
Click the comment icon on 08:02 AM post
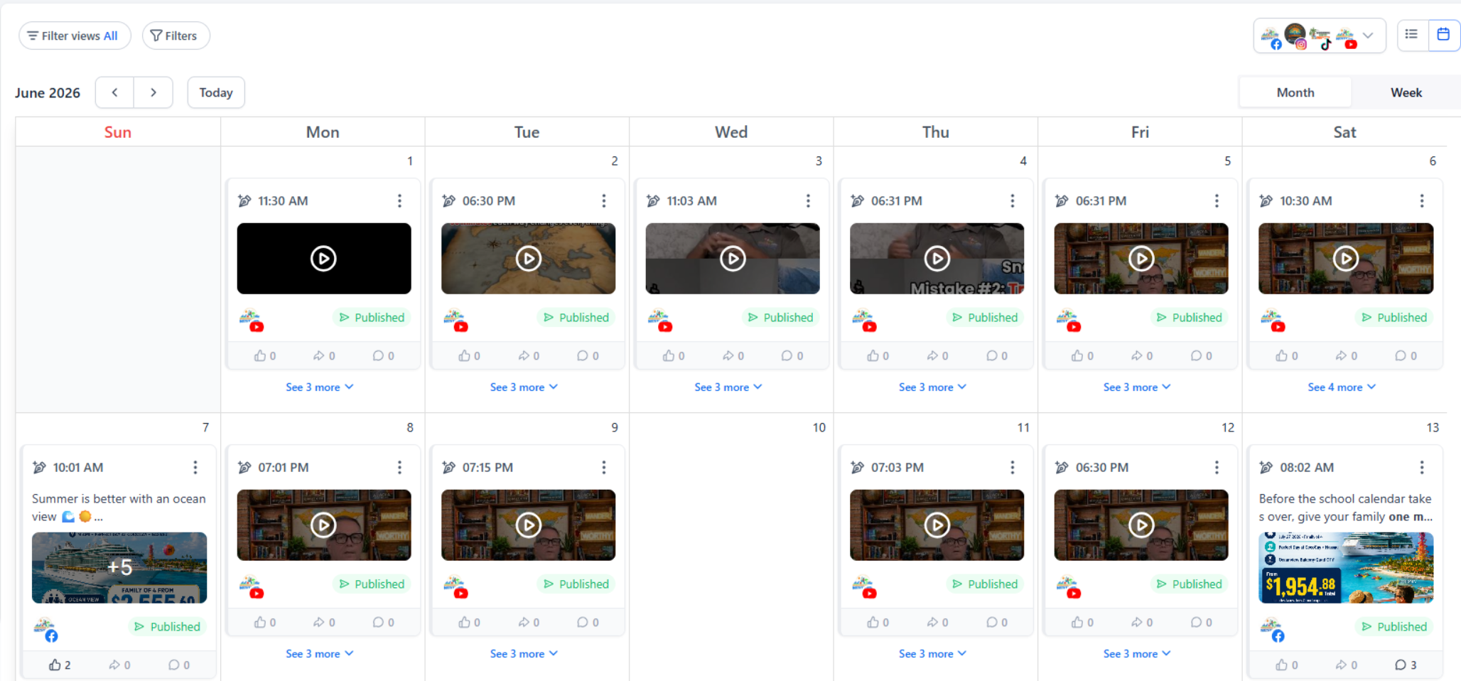pos(1400,665)
